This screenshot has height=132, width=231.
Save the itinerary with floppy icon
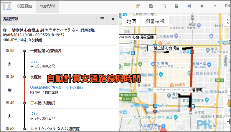tap(151, 6)
